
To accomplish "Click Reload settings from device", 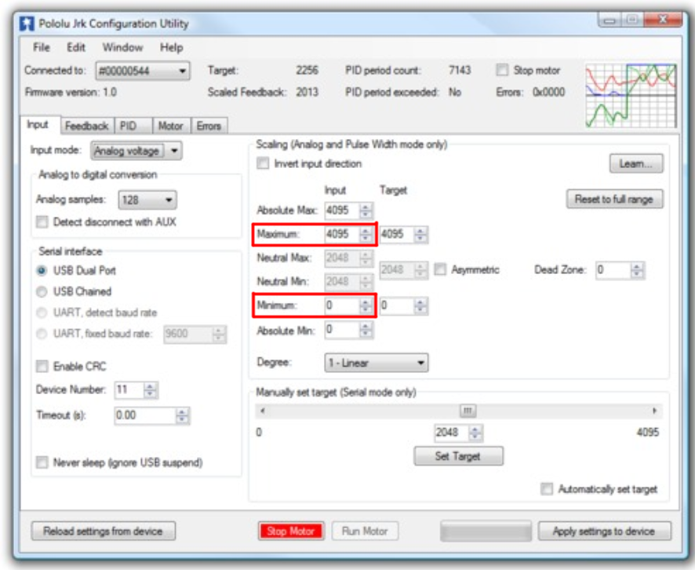I will (104, 531).
